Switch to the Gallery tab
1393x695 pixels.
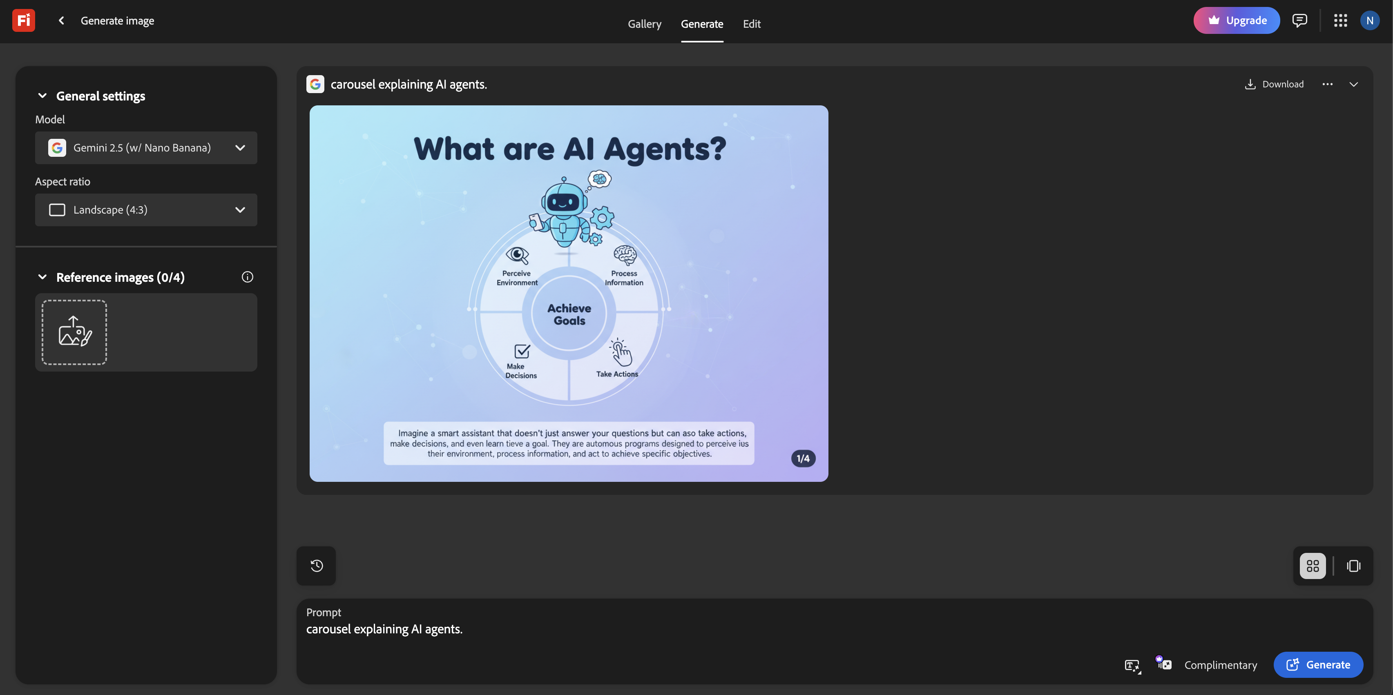[644, 24]
